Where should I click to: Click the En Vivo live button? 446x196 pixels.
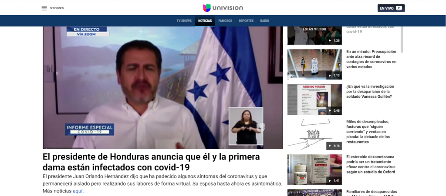(x=391, y=8)
